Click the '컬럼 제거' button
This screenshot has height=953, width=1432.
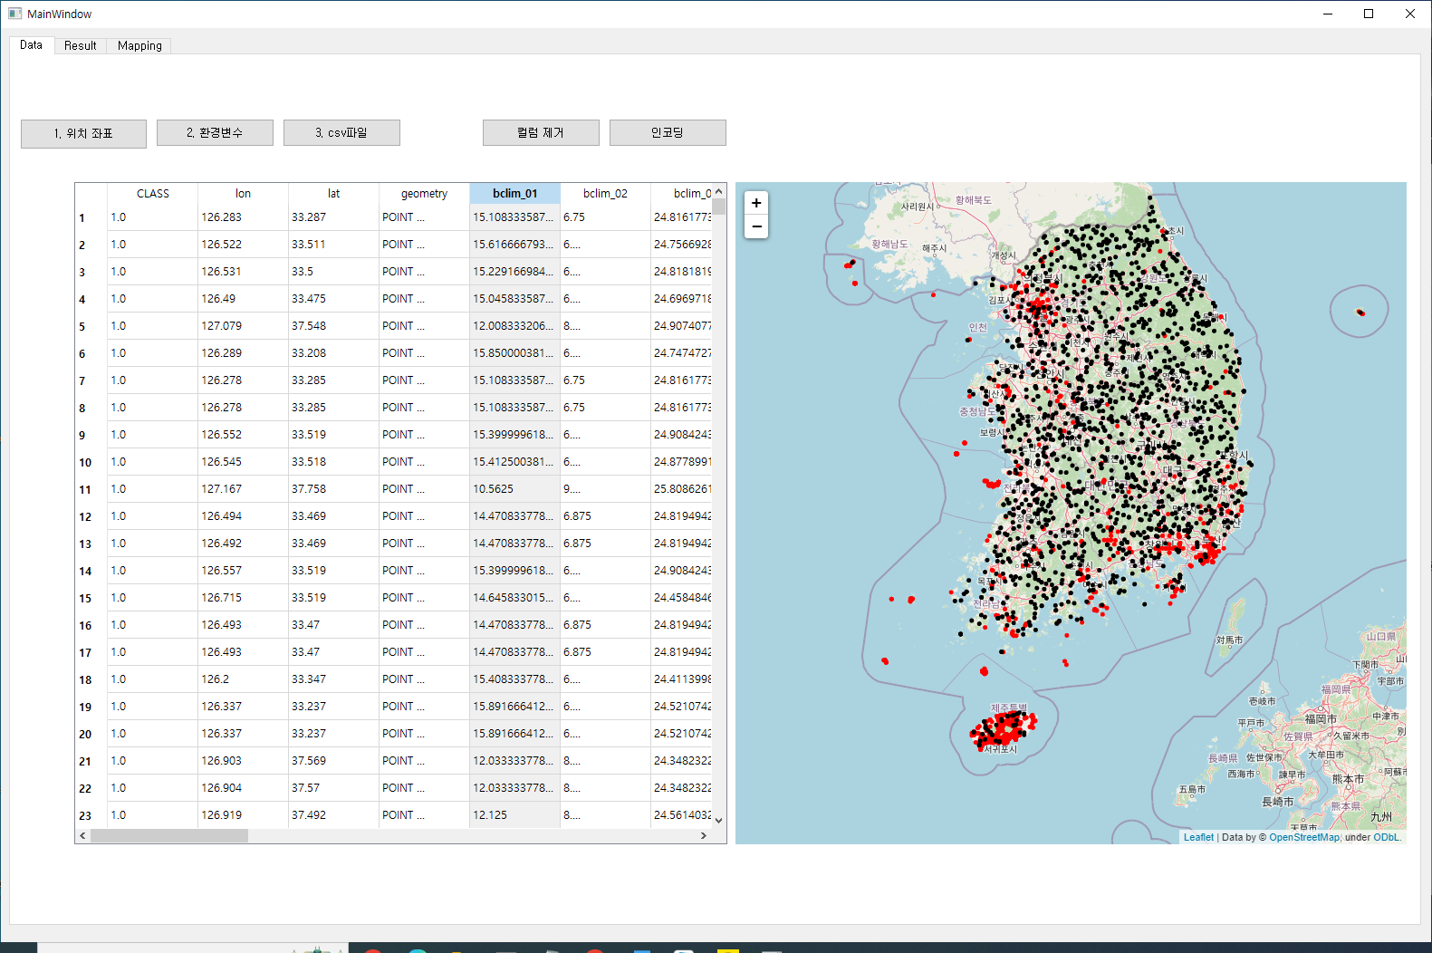click(541, 132)
